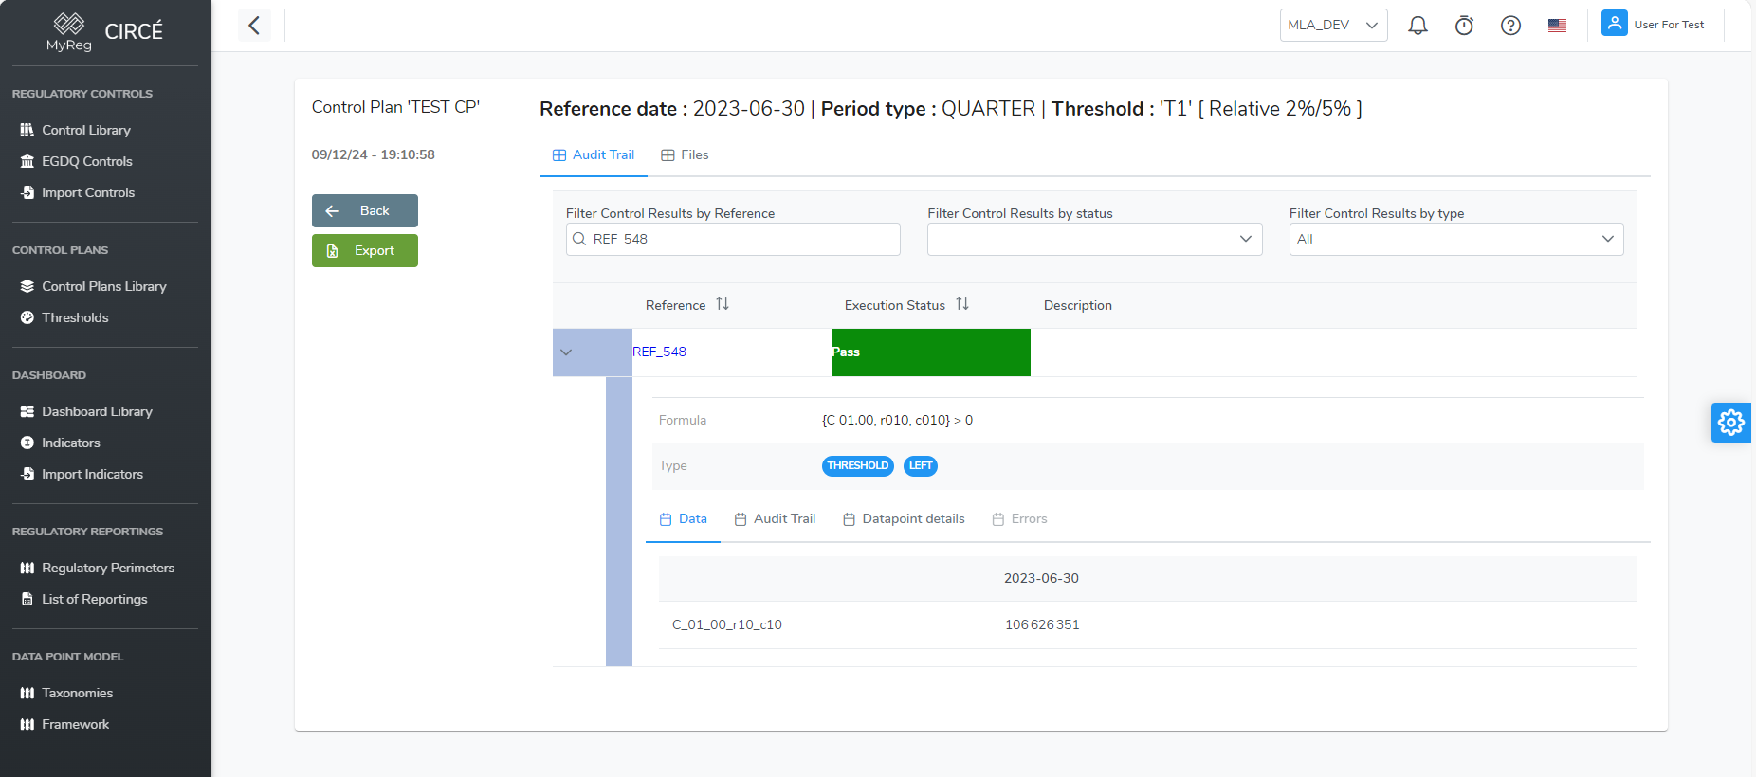
Task: Collapse the REF_548 row expander
Action: click(566, 352)
